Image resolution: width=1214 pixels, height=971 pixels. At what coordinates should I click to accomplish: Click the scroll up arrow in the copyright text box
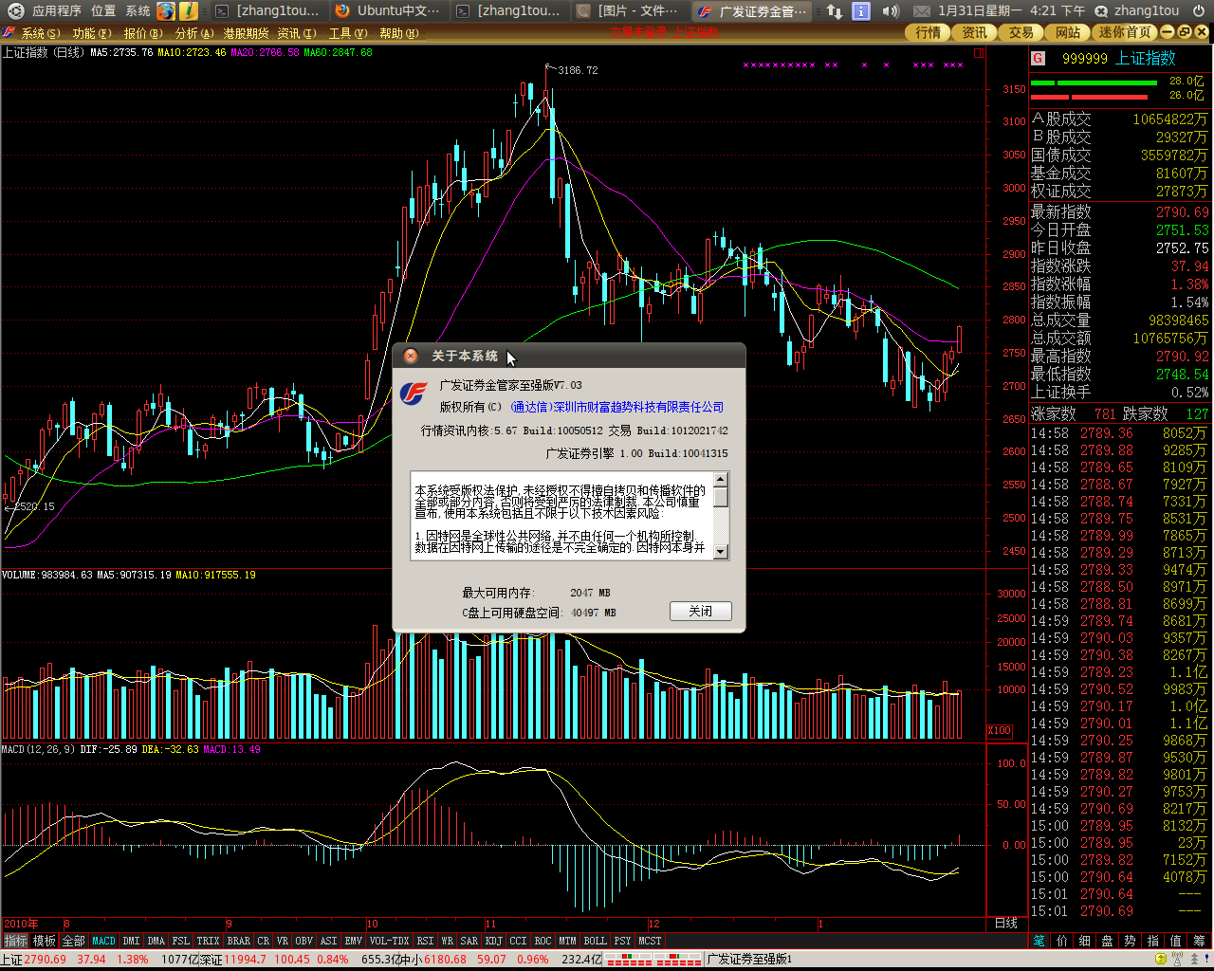click(721, 480)
